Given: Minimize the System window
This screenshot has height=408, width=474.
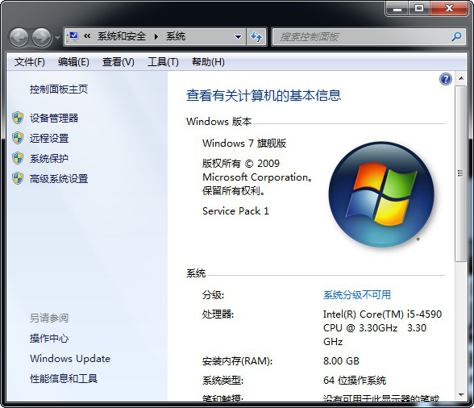Looking at the screenshot, I should 397,9.
